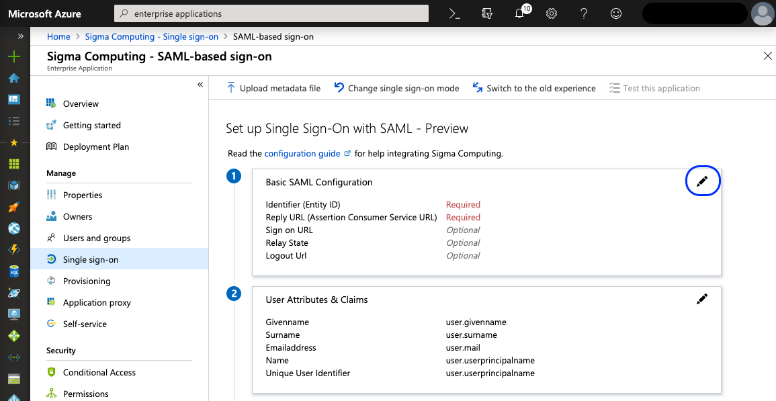Open Getting started in the menu
This screenshot has height=401, width=776.
(120, 125)
